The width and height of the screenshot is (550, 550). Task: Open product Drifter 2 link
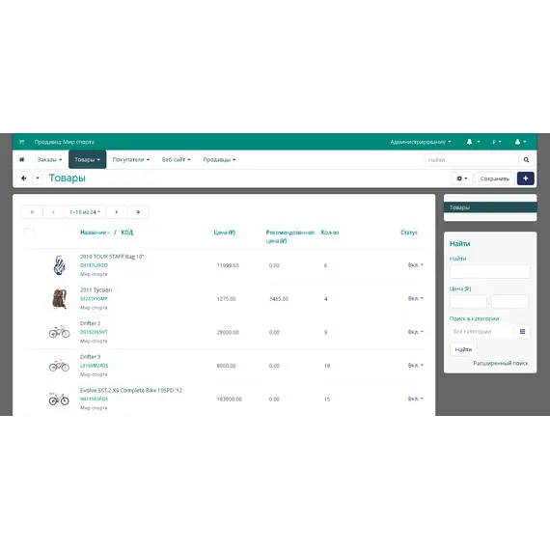pyautogui.click(x=90, y=323)
